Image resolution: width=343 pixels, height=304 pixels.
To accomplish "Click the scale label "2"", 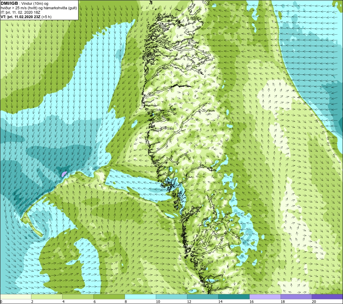I will point(32,302).
